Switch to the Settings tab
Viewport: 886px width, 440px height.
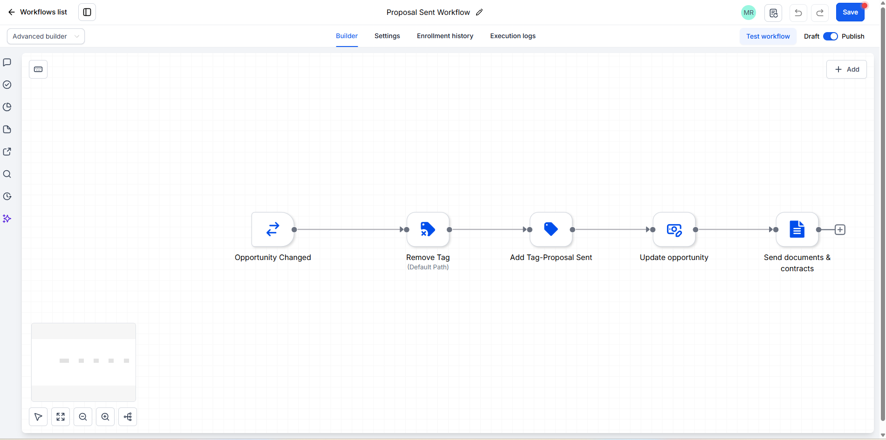(387, 36)
